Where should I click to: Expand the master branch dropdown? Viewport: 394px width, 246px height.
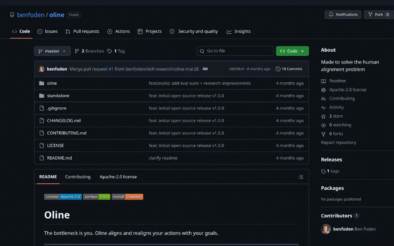click(52, 51)
